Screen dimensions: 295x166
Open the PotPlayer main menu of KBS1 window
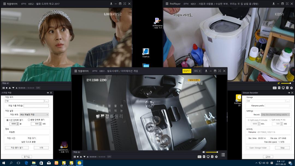tap(166, 4)
